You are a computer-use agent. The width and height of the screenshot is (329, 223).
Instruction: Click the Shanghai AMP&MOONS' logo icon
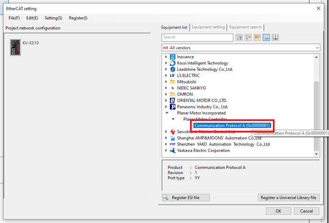click(172, 138)
